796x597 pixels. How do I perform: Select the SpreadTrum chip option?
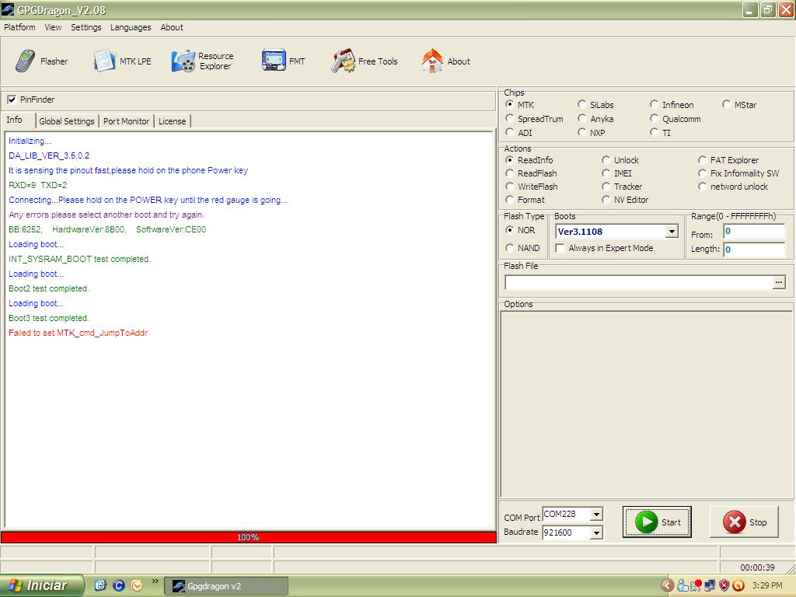click(510, 119)
